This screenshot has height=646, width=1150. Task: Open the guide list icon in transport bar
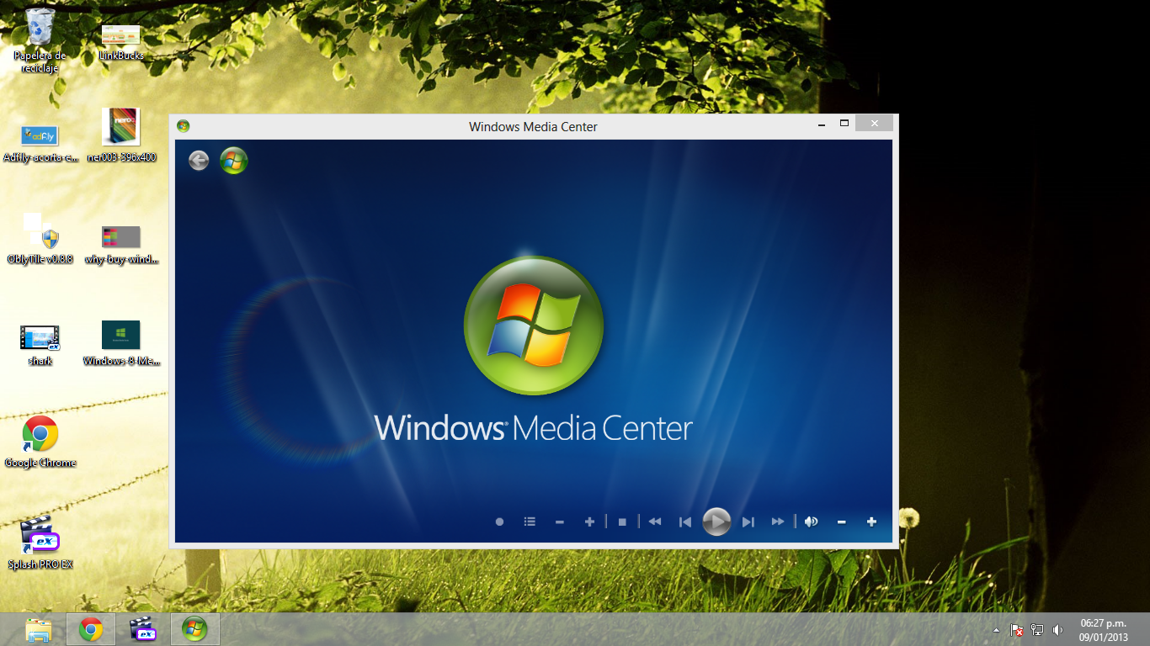click(530, 522)
